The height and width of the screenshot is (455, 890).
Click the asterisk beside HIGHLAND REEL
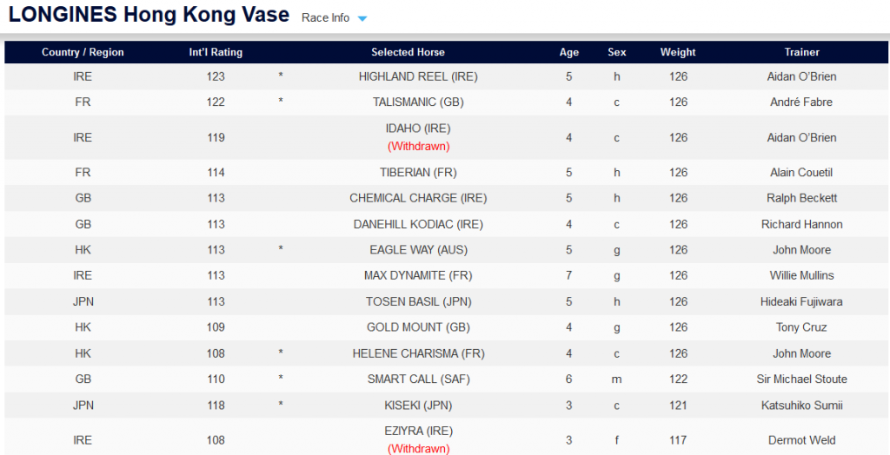(281, 77)
